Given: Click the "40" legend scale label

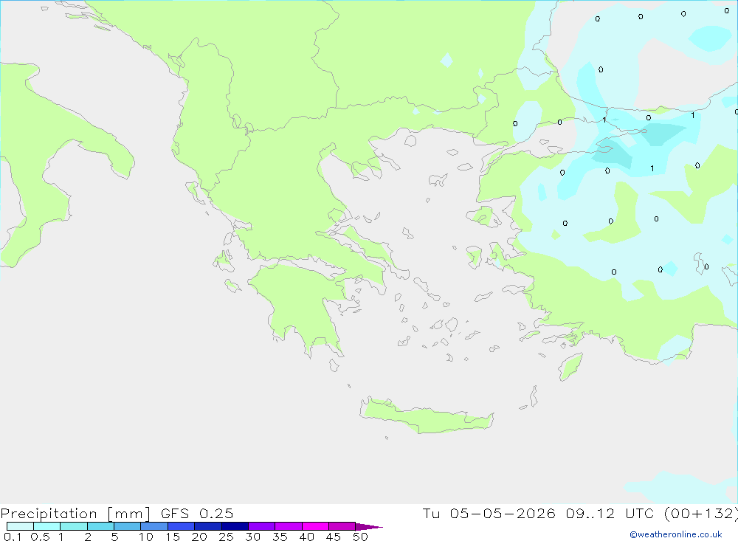Looking at the screenshot, I should click(306, 537).
